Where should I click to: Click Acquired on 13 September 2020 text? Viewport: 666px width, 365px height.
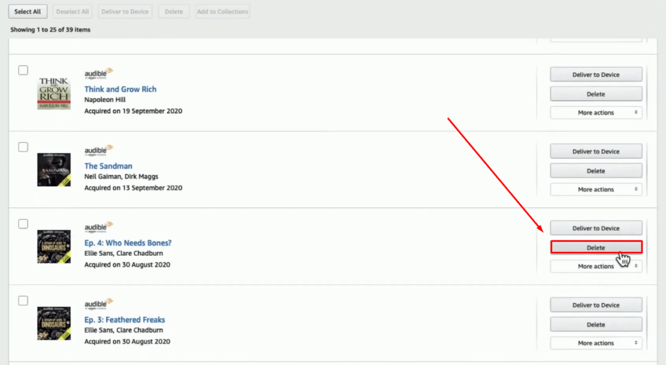click(x=133, y=188)
